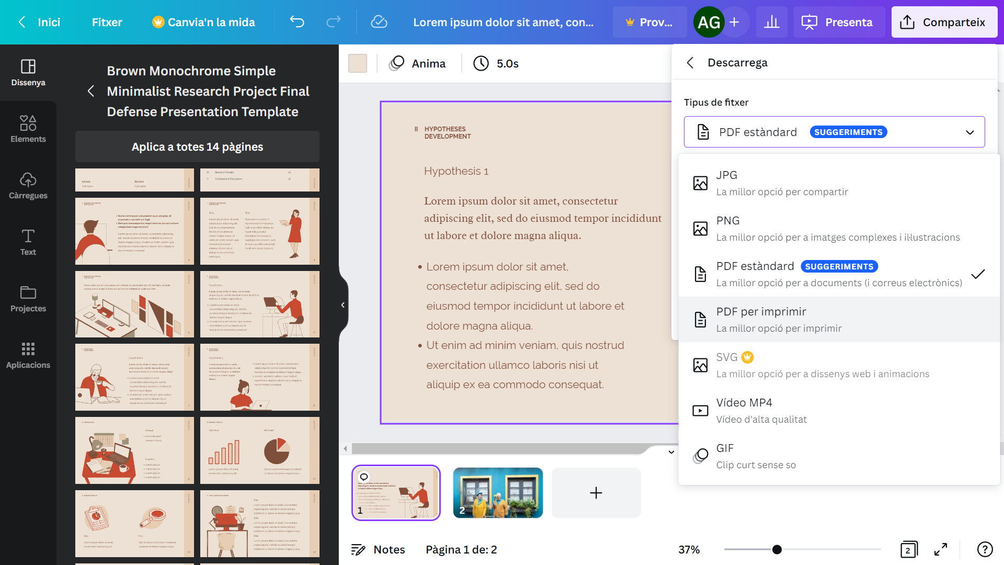Open the beige background color swatch
The width and height of the screenshot is (1004, 565).
(x=358, y=63)
